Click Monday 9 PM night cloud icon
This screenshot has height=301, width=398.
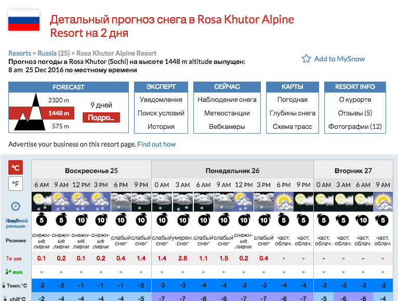(x=303, y=202)
